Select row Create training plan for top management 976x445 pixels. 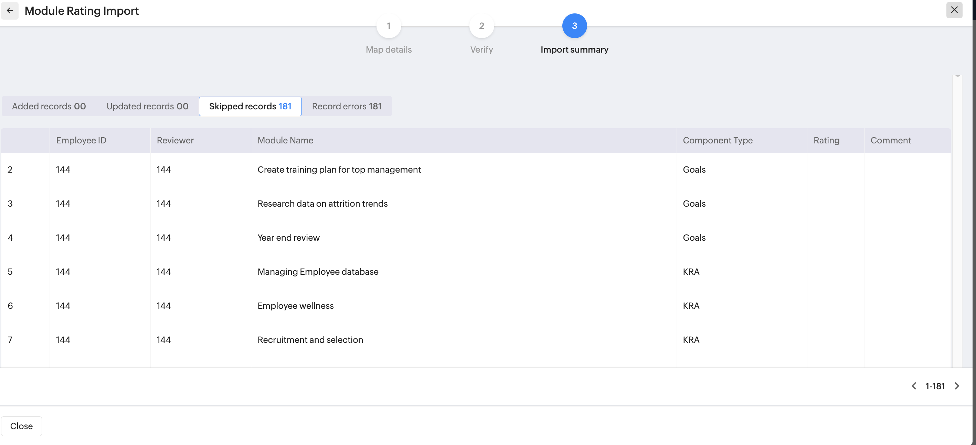pos(339,170)
